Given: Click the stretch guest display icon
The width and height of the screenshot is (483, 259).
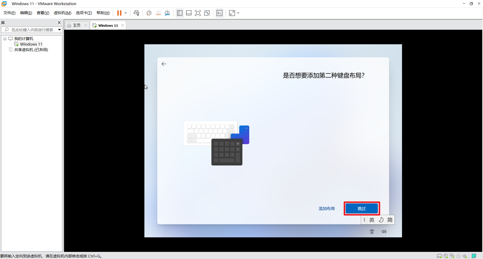Looking at the screenshot, I should (232, 13).
